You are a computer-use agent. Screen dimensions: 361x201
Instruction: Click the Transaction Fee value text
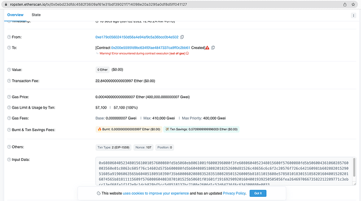coord(125,81)
